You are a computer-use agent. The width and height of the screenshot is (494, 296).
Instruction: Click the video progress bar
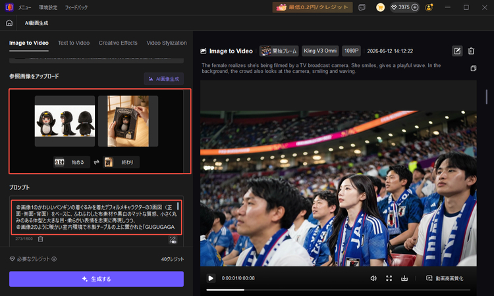[338, 289]
